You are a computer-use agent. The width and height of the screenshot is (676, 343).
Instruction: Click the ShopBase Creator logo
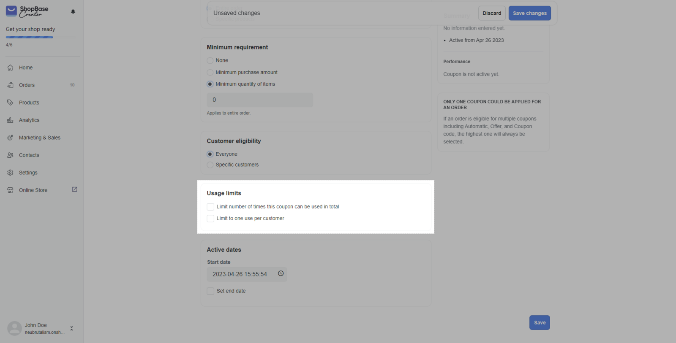pos(27,11)
